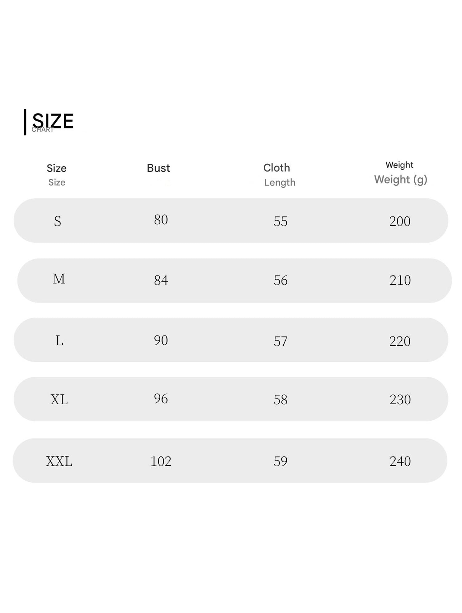Viewport: 462px width, 613px height.
Task: Click the Cloth Length column header
Action: 278,175
